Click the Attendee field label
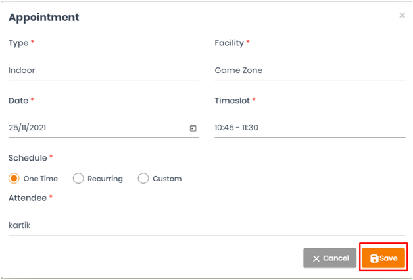 click(28, 198)
